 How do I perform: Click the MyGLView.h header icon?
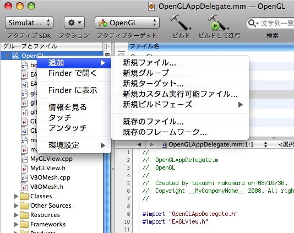(x=24, y=168)
